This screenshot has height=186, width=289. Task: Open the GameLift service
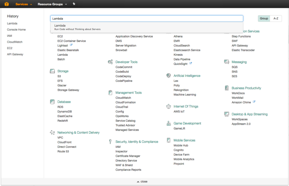(179, 129)
